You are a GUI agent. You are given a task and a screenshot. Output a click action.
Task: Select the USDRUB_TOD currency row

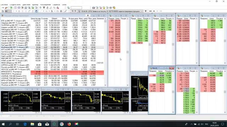coord(52,76)
